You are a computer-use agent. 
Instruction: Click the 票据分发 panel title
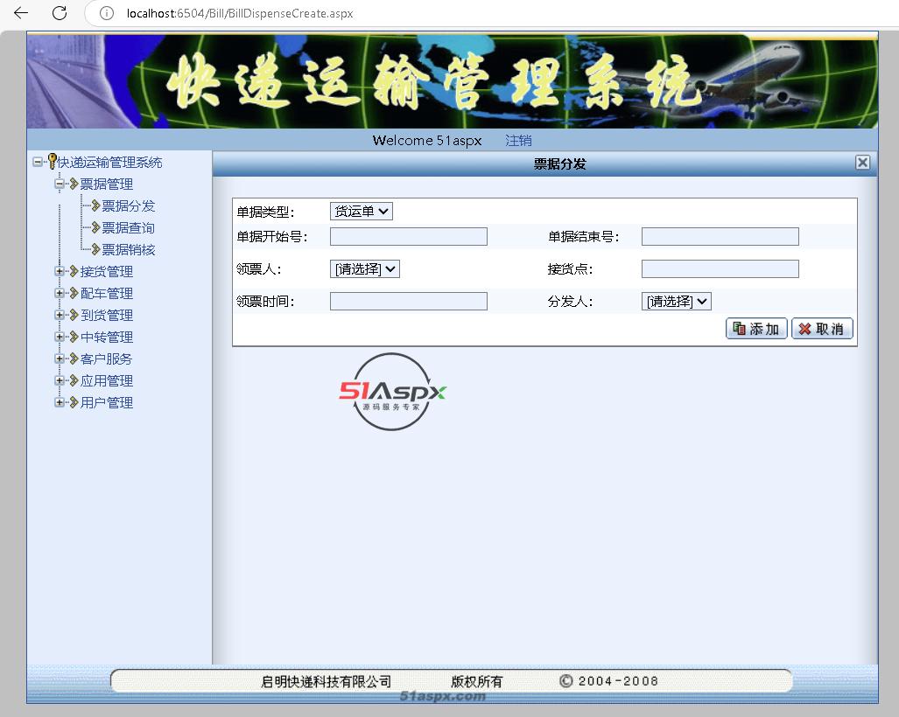click(x=559, y=164)
